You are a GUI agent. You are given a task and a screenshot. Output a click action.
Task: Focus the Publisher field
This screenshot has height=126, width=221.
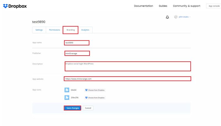coord(77,53)
